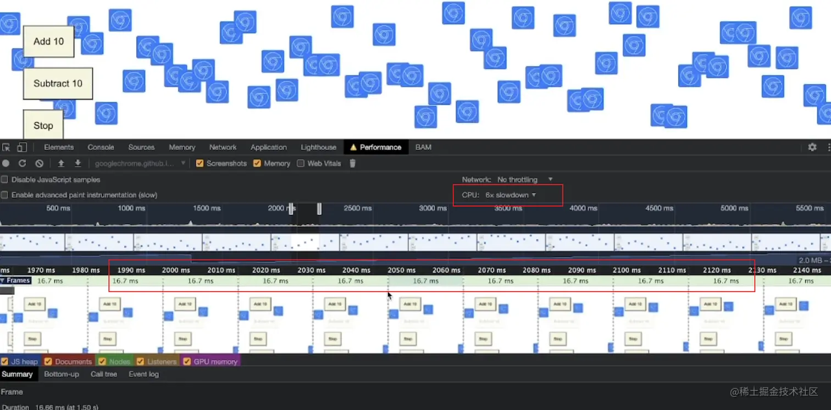
Task: Open the googlechrome.github.io recording selector
Action: point(140,163)
